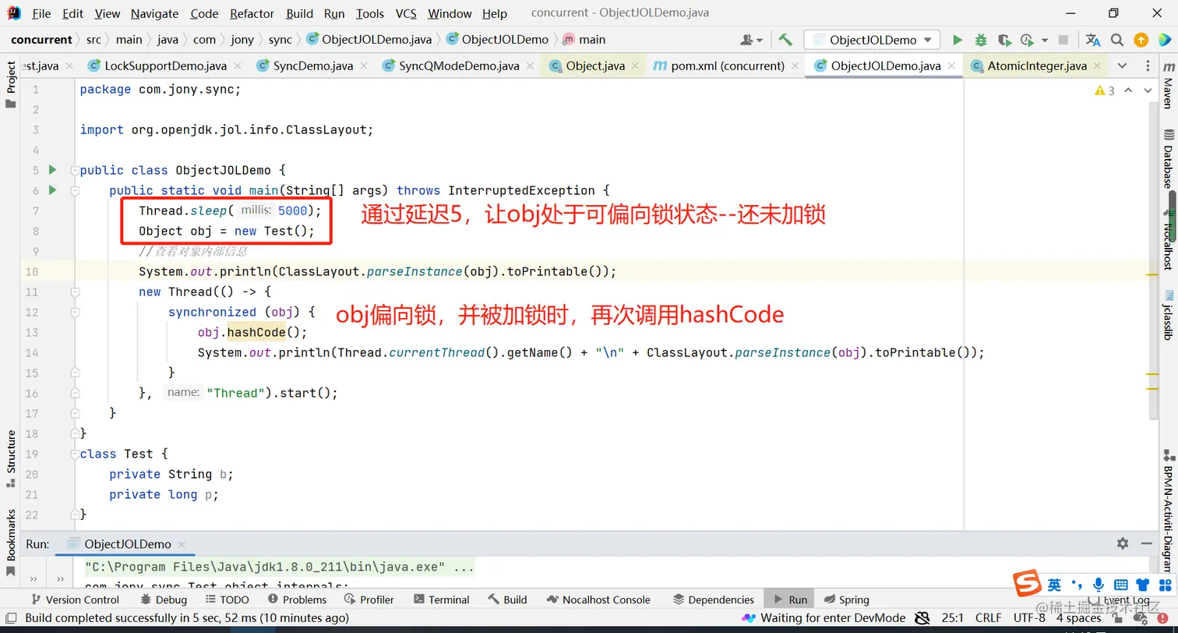Open the user account icon dropdown
1178x633 pixels.
(752, 40)
